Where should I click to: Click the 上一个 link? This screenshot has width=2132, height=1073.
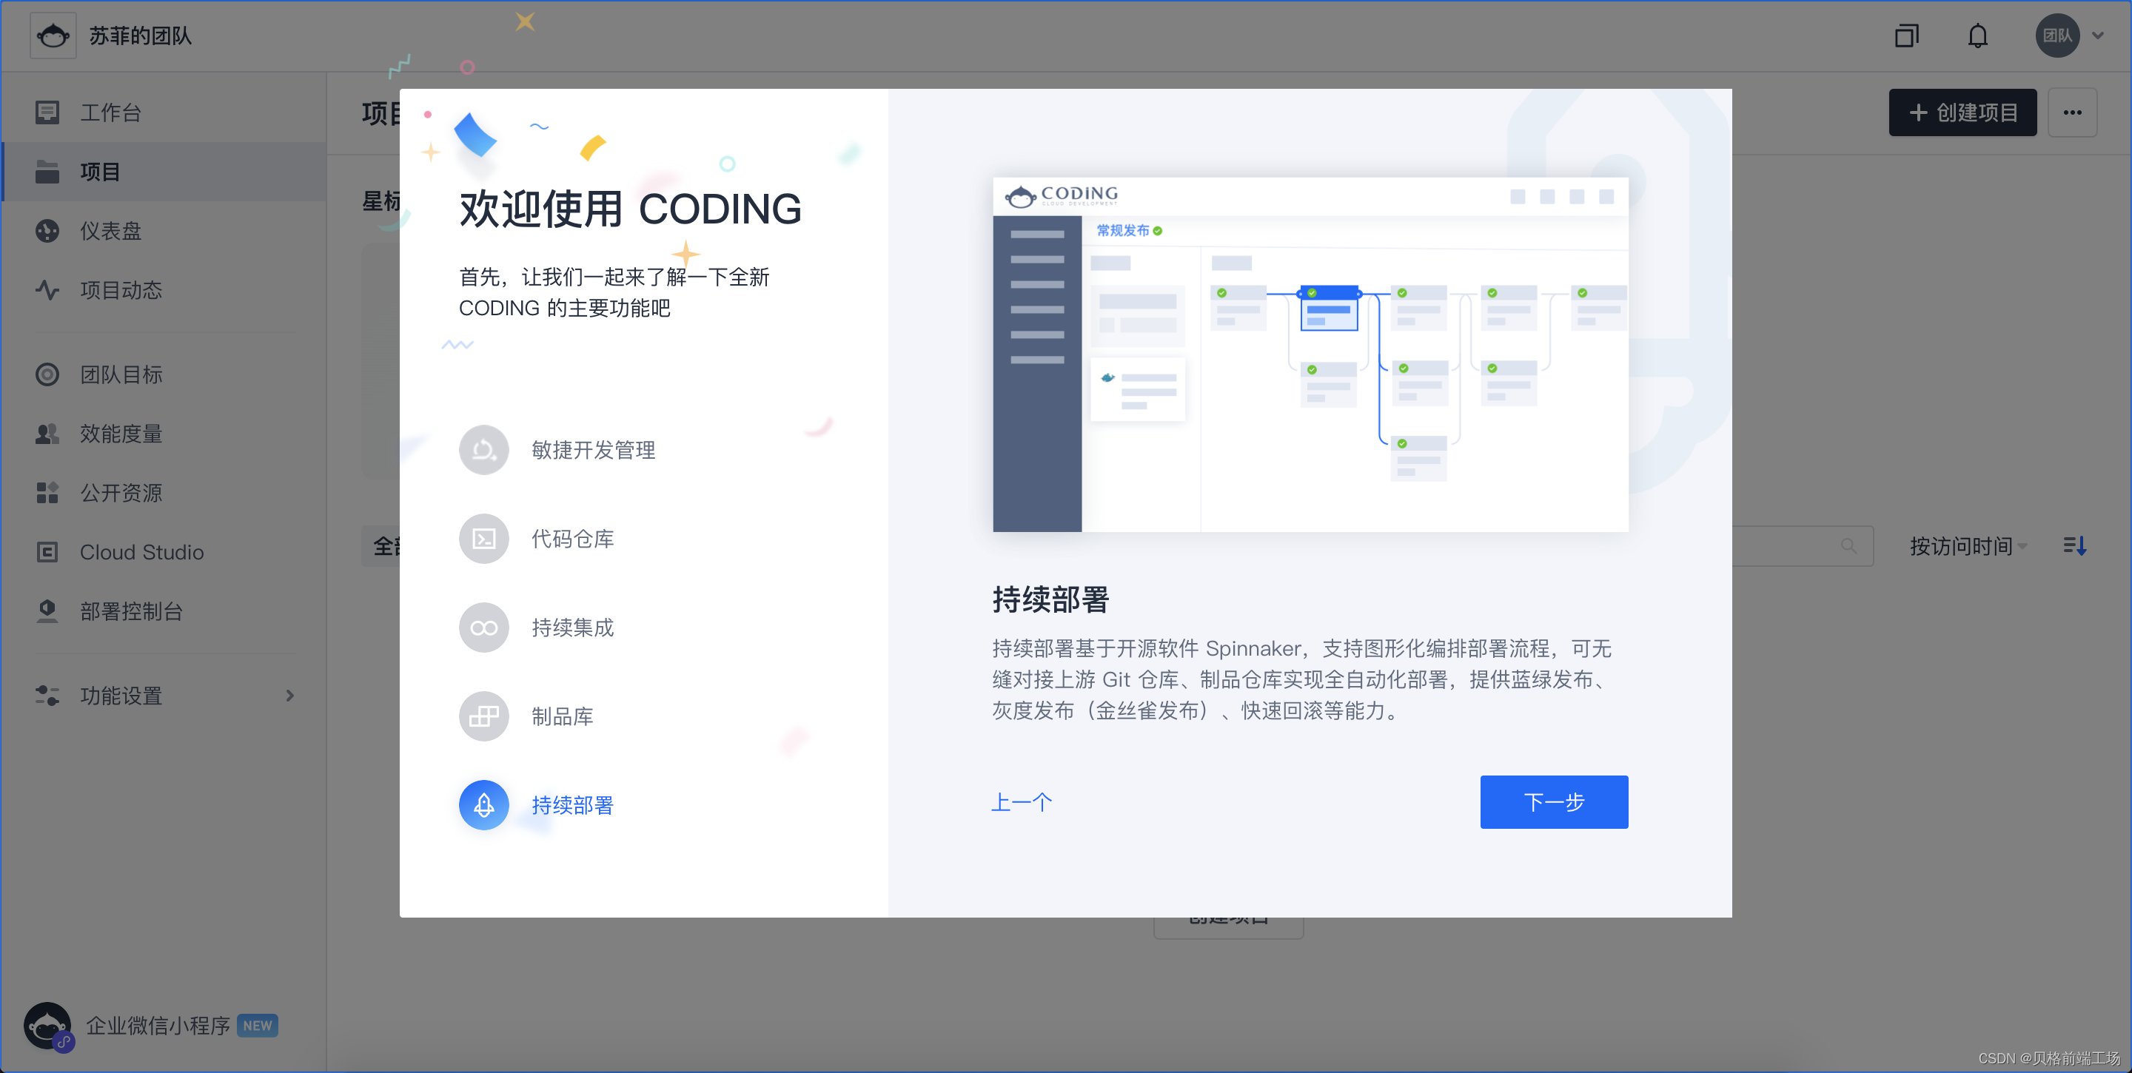pos(1022,801)
